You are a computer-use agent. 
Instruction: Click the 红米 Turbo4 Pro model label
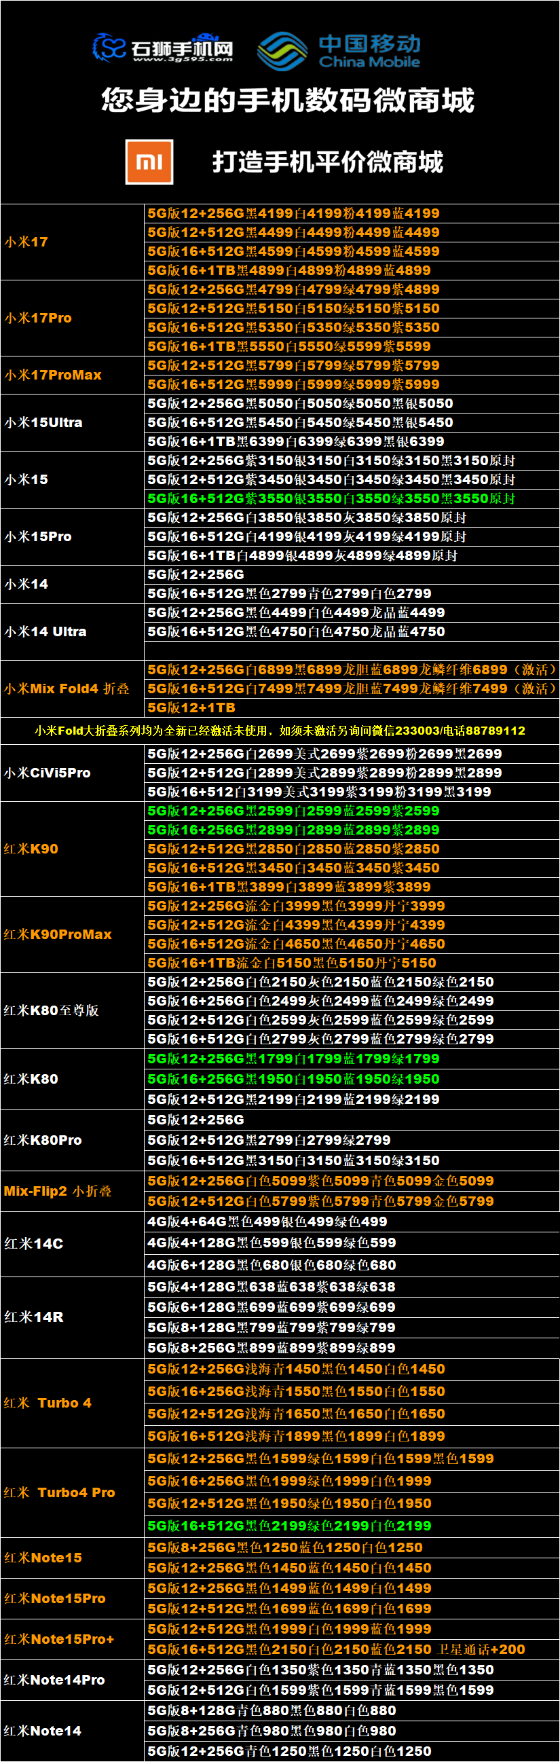[60, 1492]
